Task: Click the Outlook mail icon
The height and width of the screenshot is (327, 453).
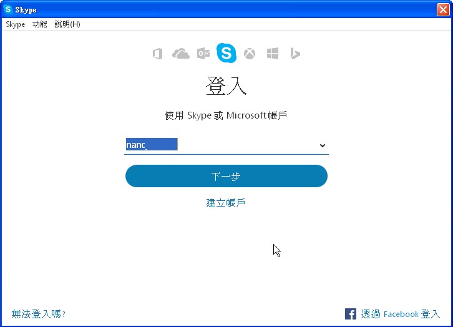Action: click(x=203, y=54)
